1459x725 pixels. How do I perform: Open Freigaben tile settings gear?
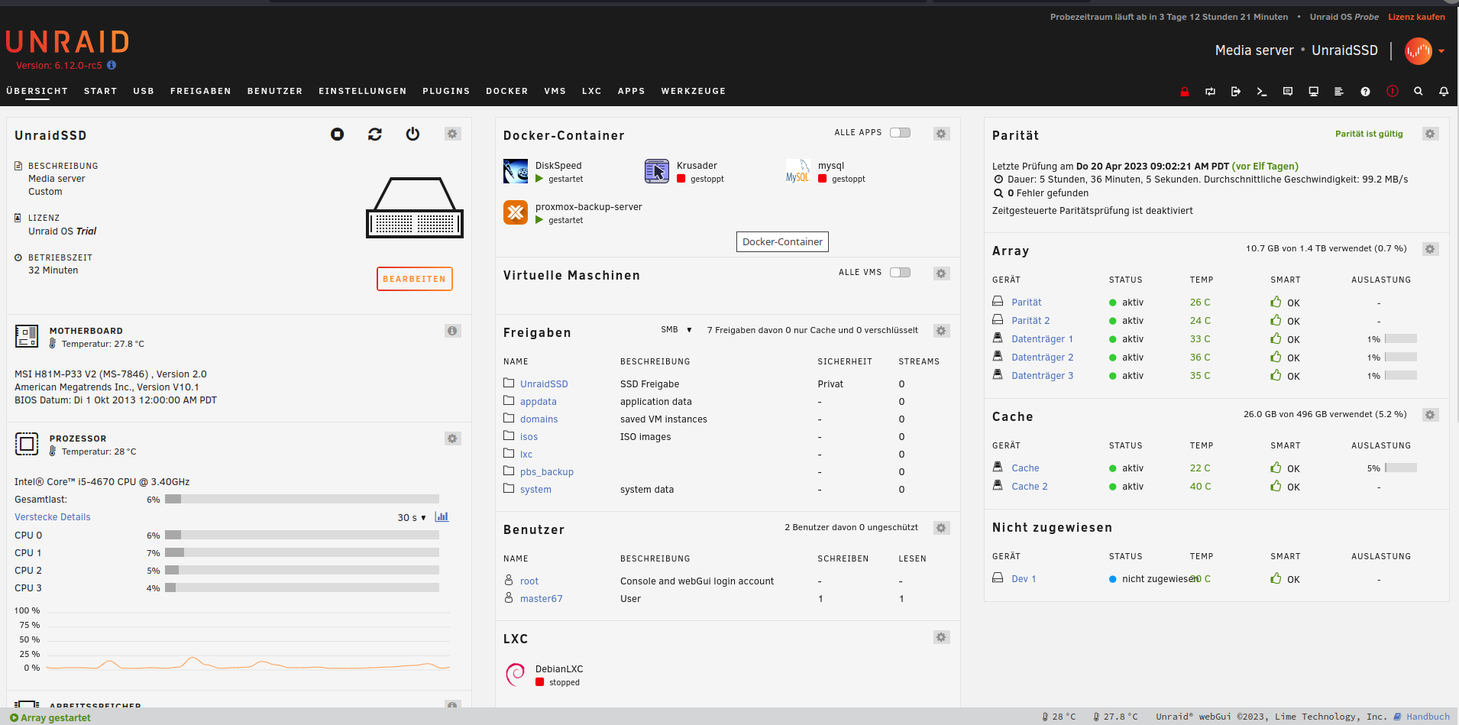[941, 331]
